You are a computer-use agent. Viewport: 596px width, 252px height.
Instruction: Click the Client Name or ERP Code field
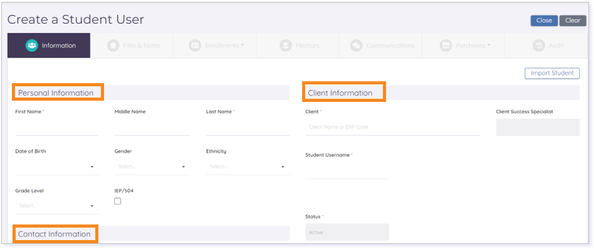pos(393,127)
